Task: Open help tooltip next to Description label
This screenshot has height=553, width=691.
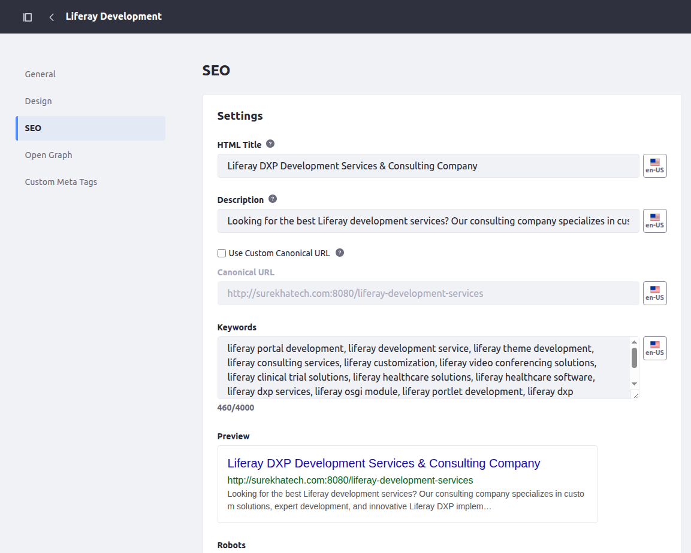Action: [x=273, y=199]
